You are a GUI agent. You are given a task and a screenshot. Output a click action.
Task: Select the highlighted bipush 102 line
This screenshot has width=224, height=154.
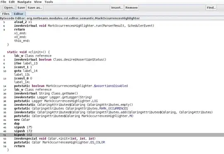[x=112, y=135]
